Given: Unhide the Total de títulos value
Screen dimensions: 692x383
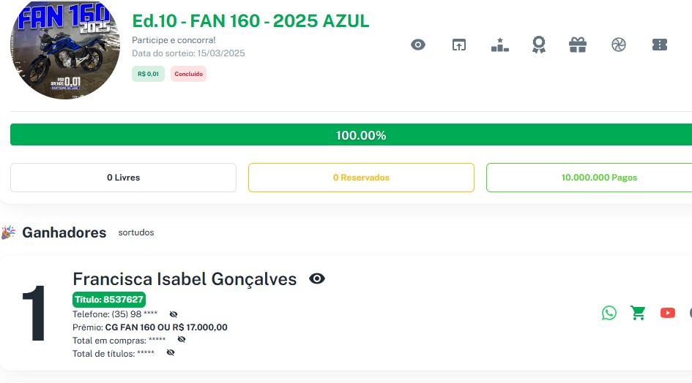Looking at the screenshot, I should pos(171,353).
